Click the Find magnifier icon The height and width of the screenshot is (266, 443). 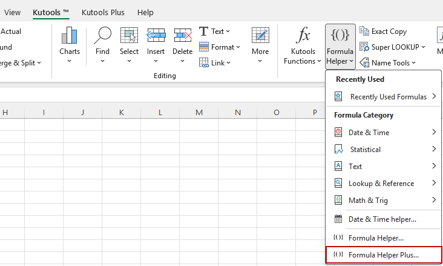102,35
